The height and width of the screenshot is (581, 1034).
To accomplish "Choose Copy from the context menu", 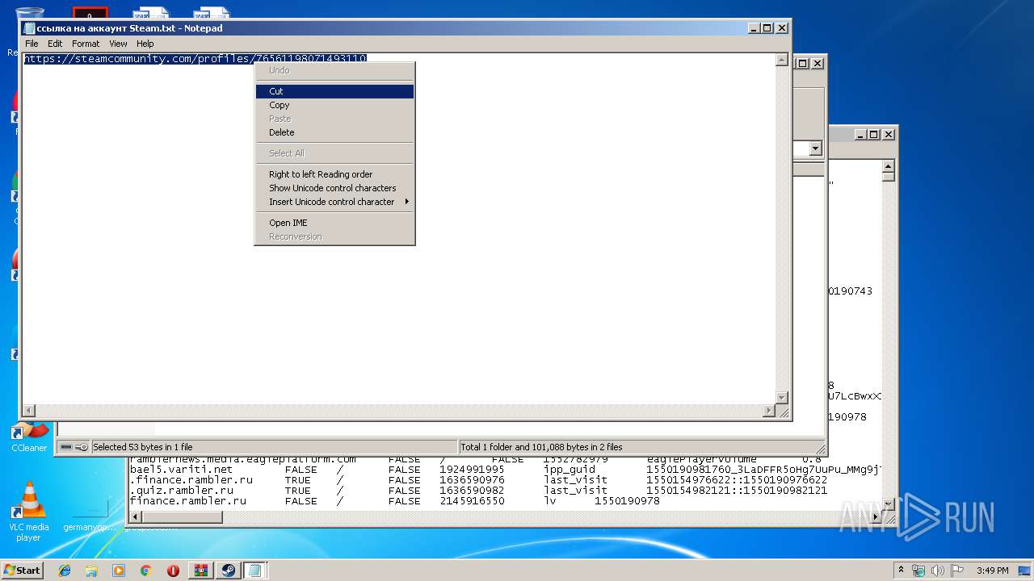I will [x=334, y=105].
